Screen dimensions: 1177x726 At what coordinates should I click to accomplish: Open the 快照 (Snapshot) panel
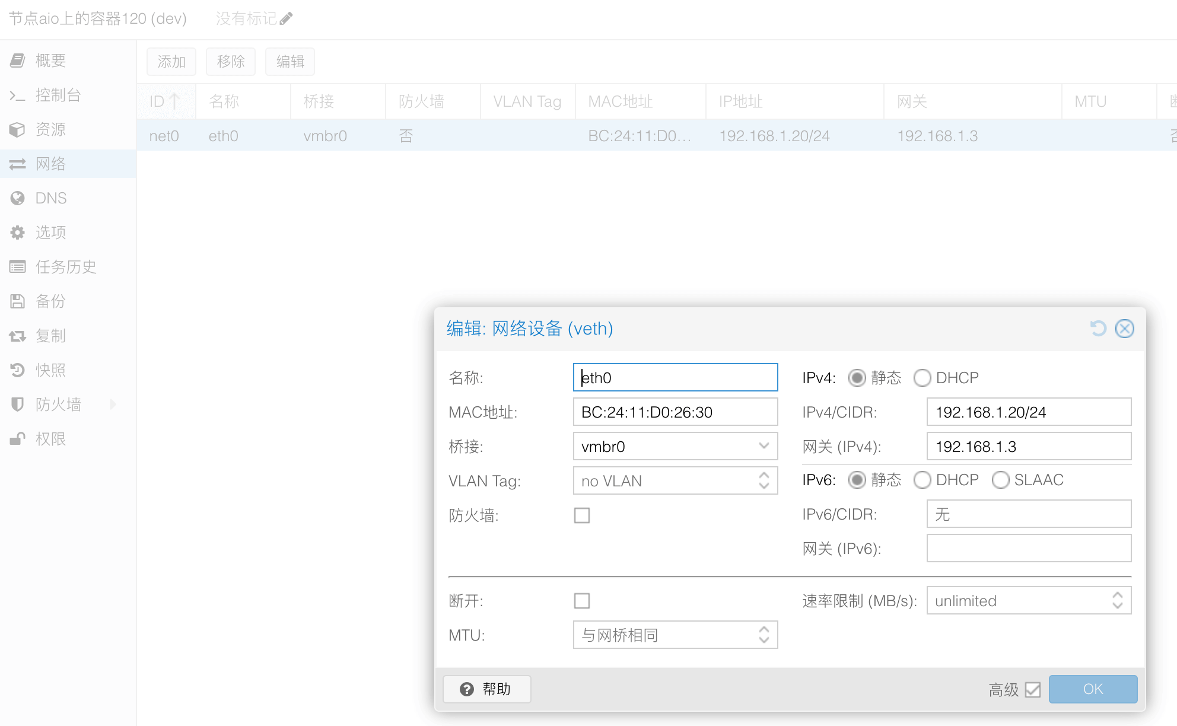[x=50, y=370]
